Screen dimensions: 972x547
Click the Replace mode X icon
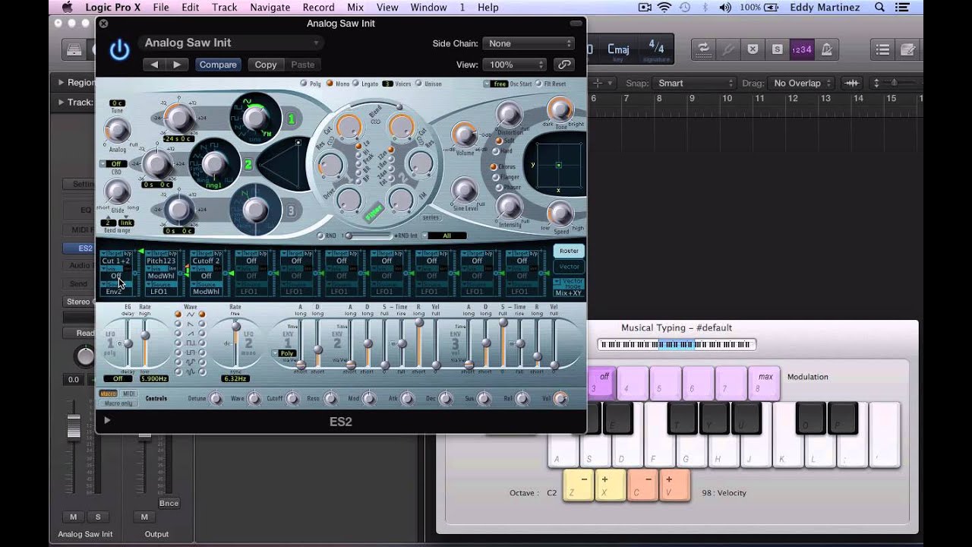(753, 49)
